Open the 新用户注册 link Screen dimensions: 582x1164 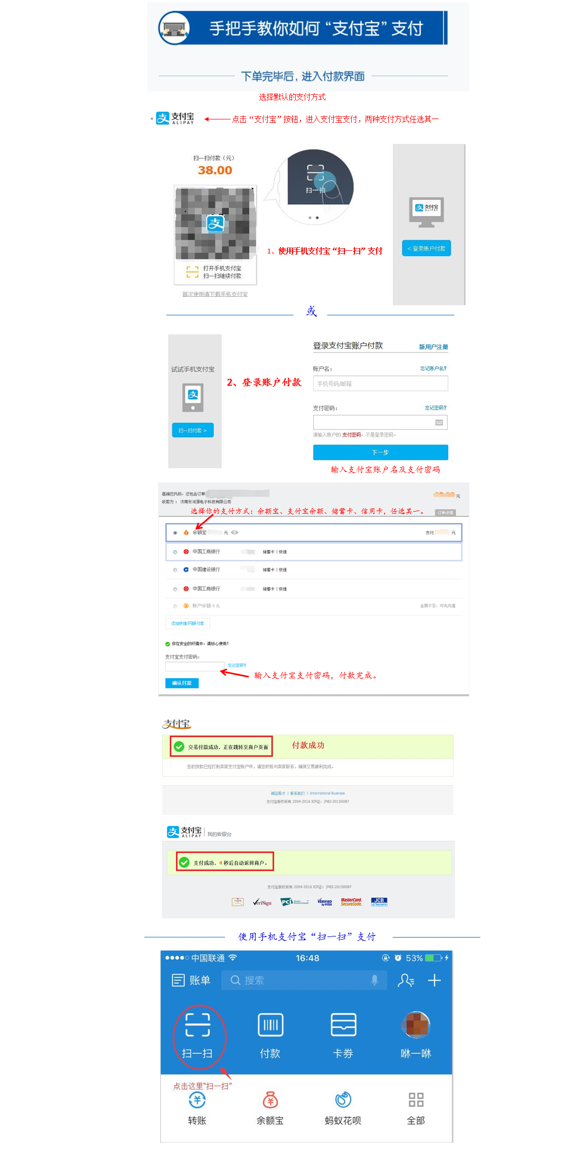(x=433, y=347)
